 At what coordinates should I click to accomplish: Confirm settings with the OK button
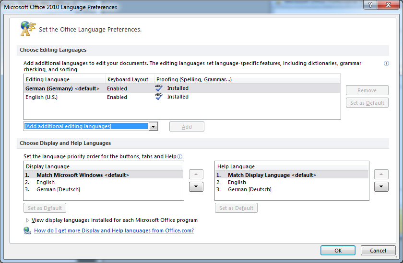point(338,251)
